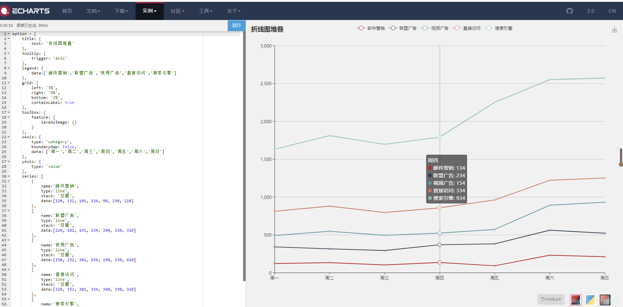Open the 工具 dropdown menu
The height and width of the screenshot is (307, 623).
click(206, 11)
